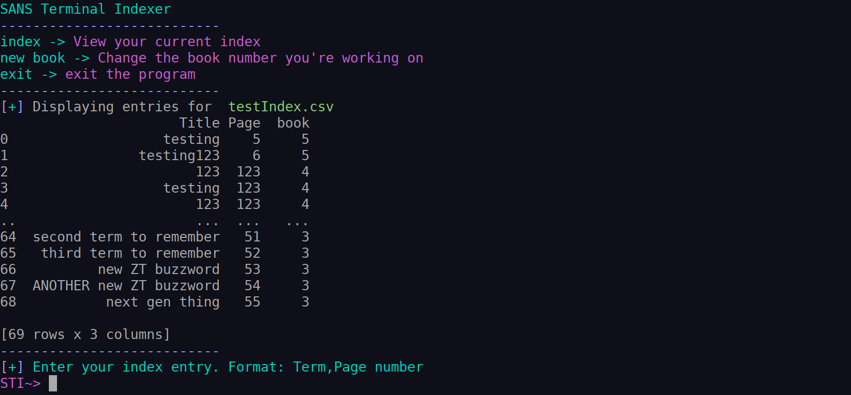Select 'exit -> exit the program' line

[98, 74]
